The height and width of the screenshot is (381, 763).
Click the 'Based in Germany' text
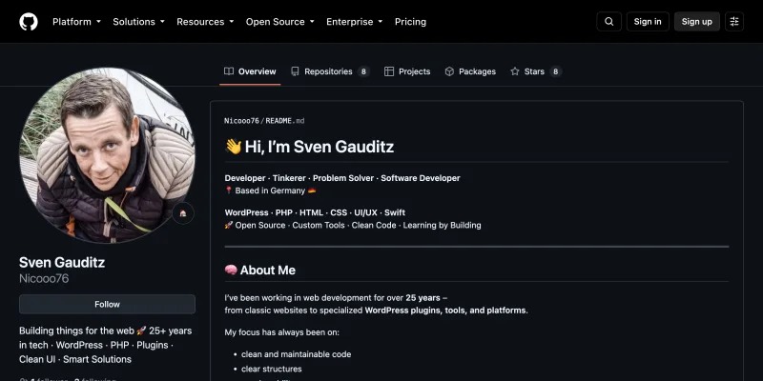pos(270,190)
